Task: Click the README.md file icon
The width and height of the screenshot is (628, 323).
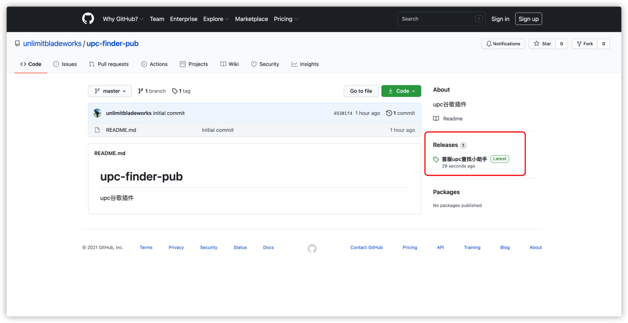Action: (97, 130)
